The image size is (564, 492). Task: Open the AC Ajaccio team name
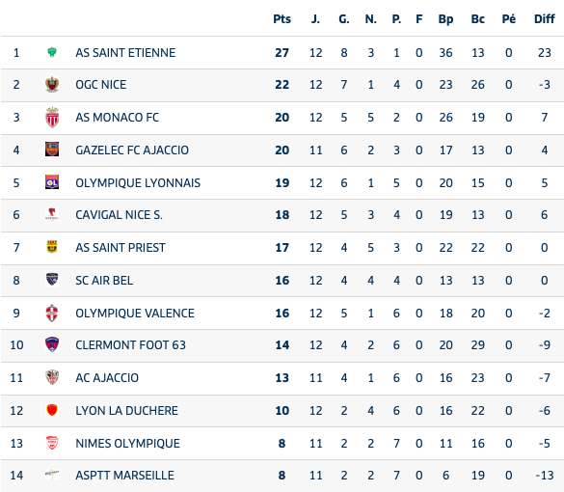107,378
